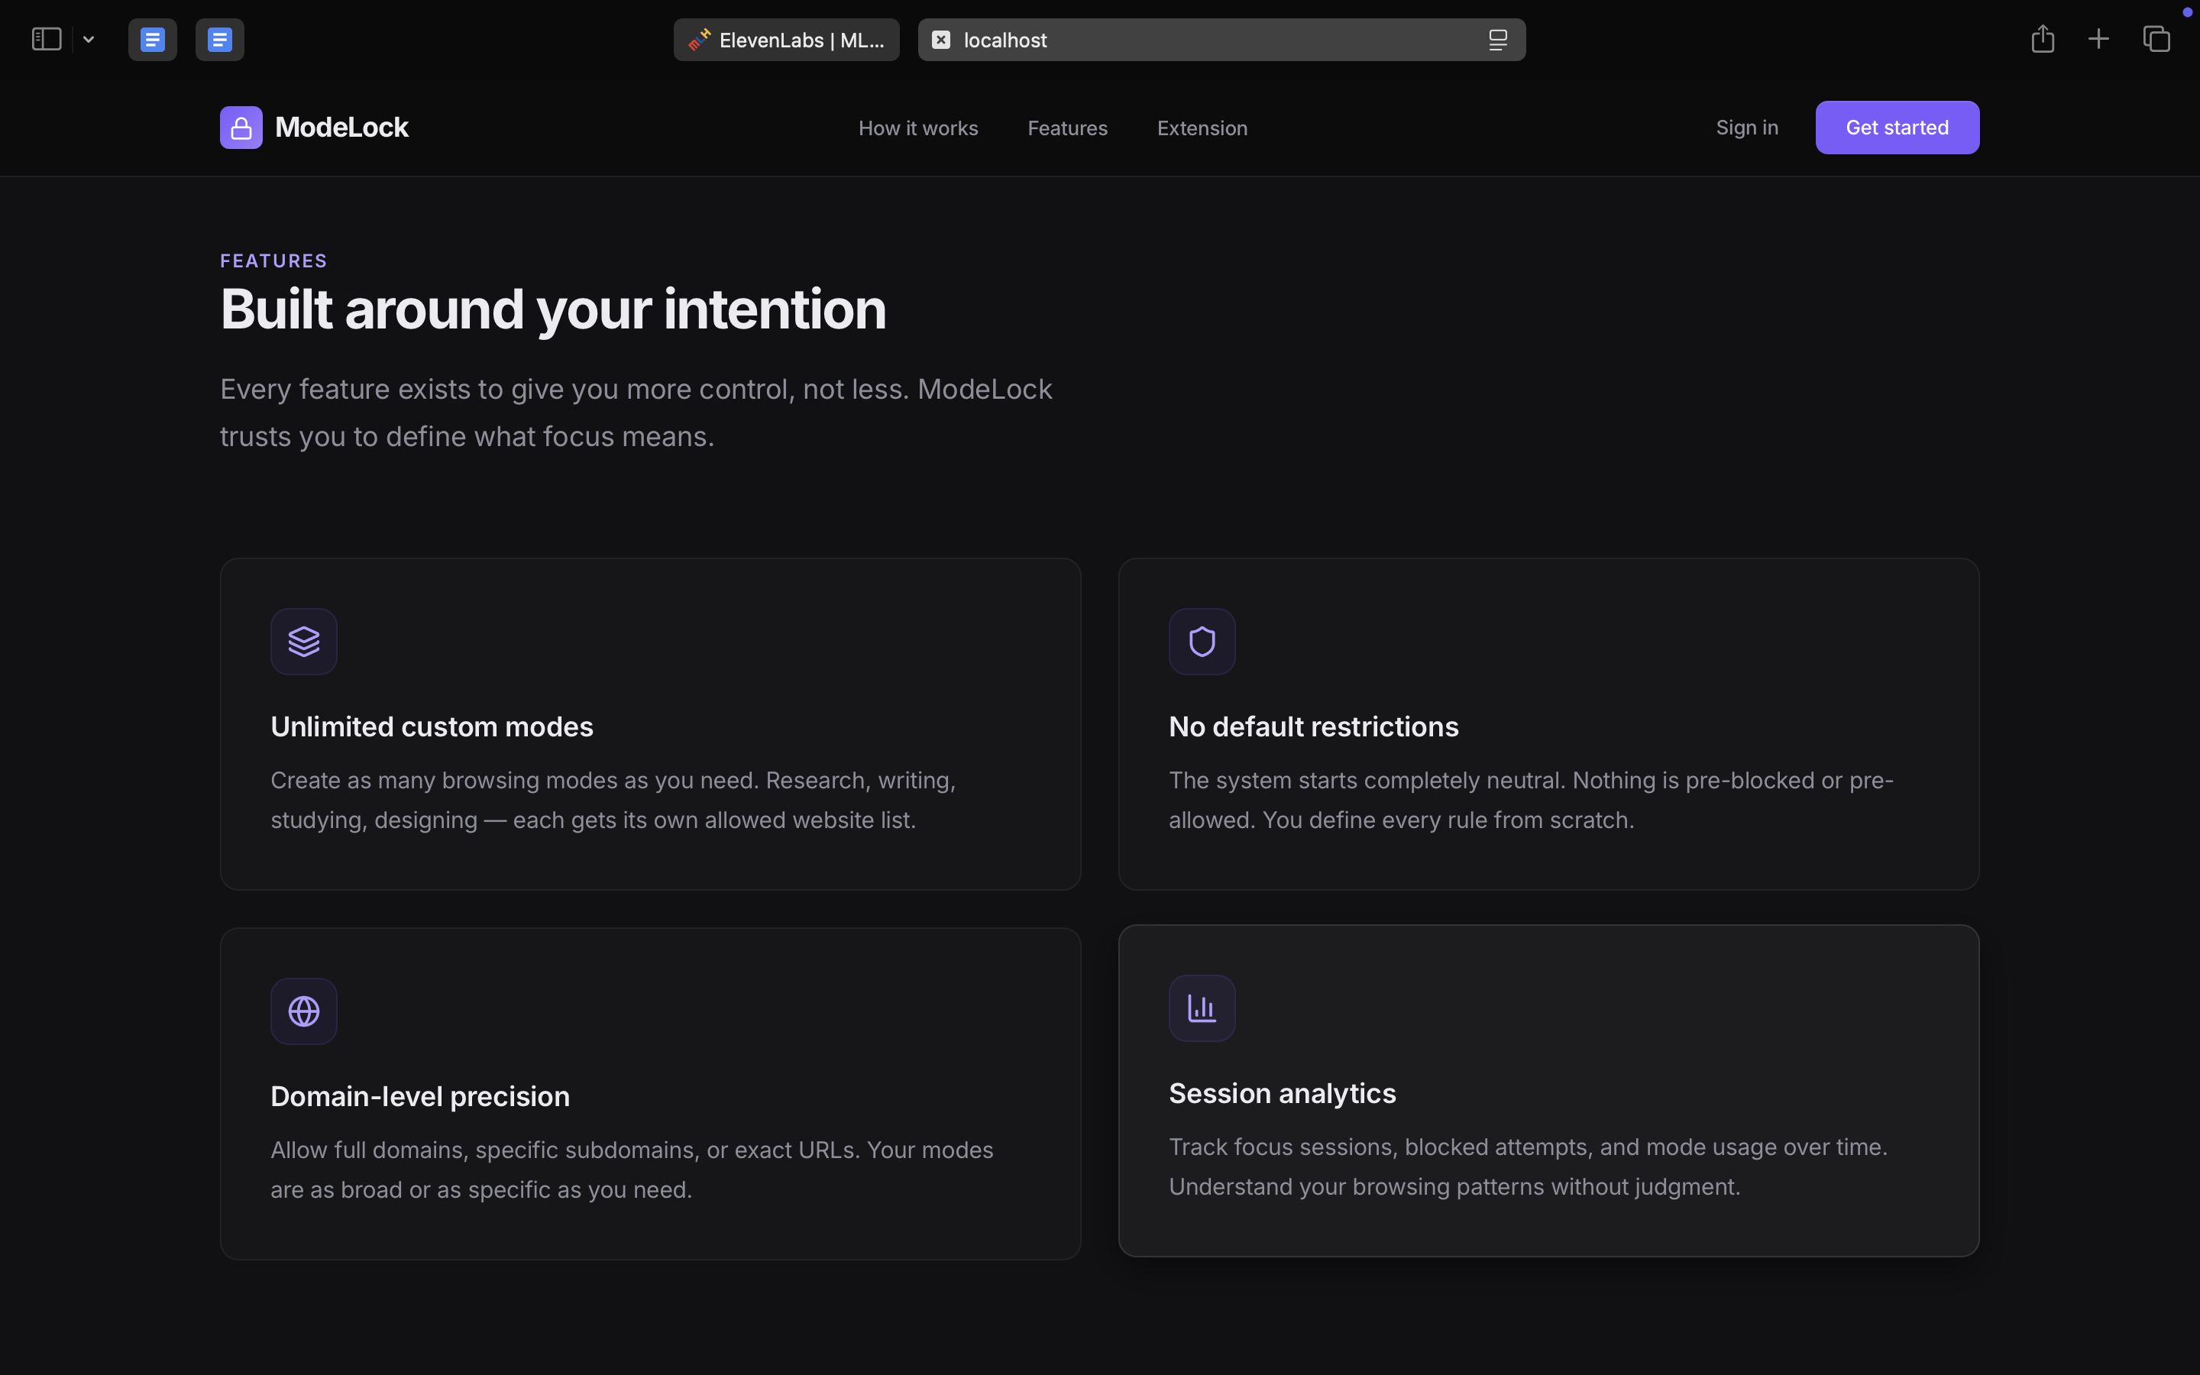Close the localhost tab with the X icon

pyautogui.click(x=941, y=40)
